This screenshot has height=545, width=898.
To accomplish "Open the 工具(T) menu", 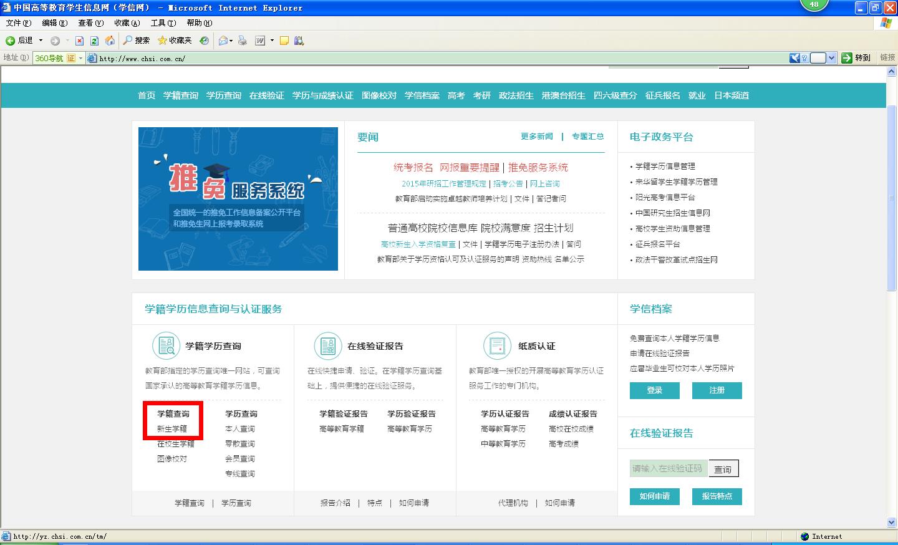I will coord(163,23).
